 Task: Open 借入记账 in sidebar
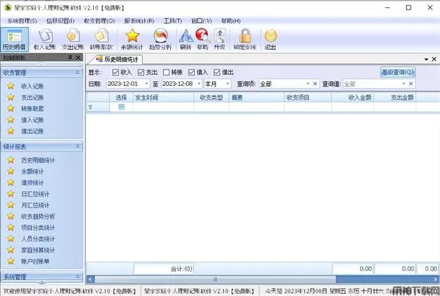coord(32,119)
